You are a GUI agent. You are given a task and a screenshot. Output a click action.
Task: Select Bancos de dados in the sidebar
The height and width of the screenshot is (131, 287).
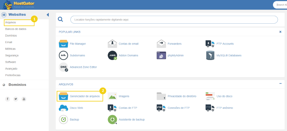tap(16, 29)
